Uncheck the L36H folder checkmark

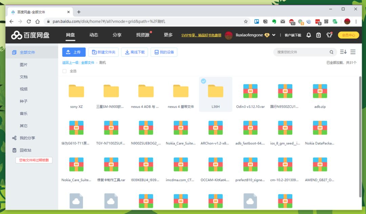(204, 81)
